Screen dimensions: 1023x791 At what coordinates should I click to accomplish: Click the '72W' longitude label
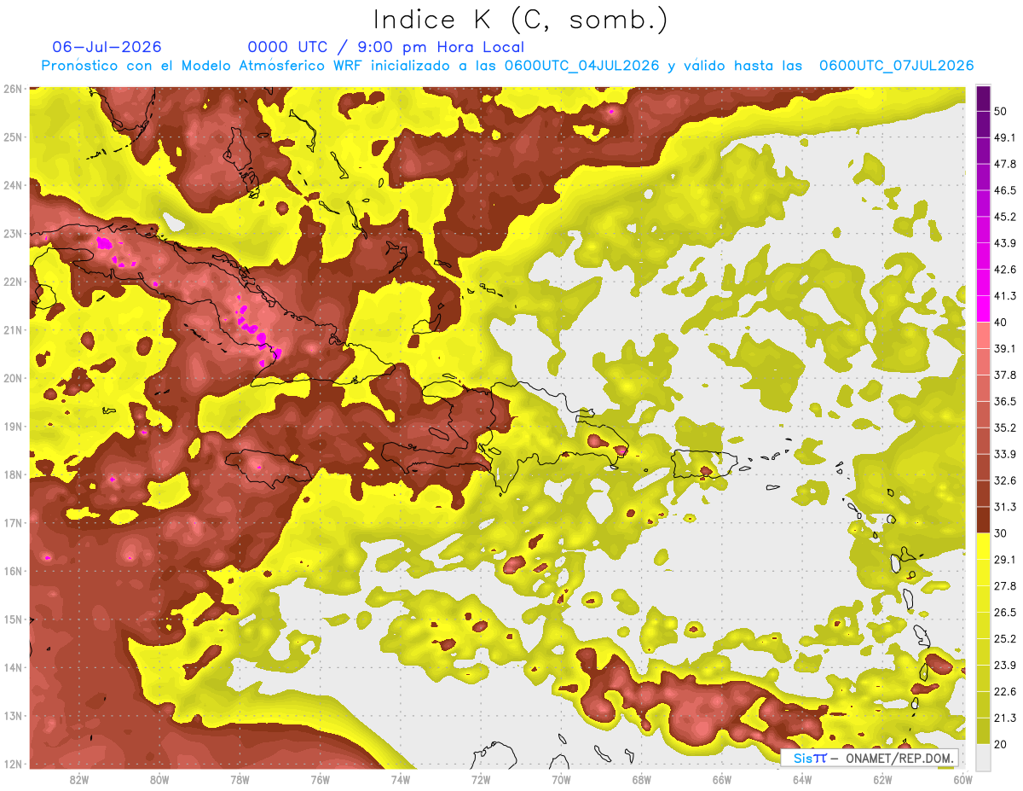pos(481,779)
